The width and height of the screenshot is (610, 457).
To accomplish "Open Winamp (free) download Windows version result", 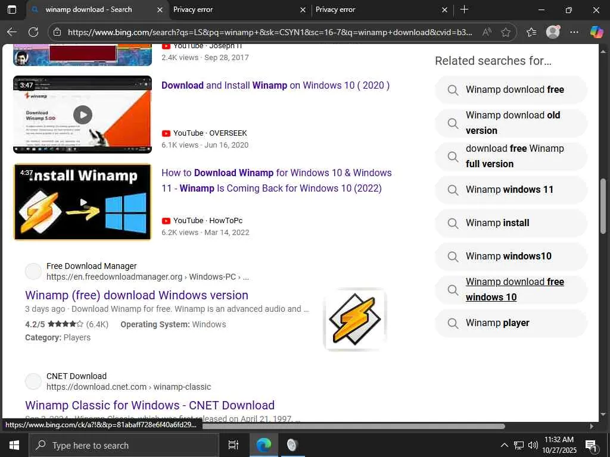I will click(136, 295).
